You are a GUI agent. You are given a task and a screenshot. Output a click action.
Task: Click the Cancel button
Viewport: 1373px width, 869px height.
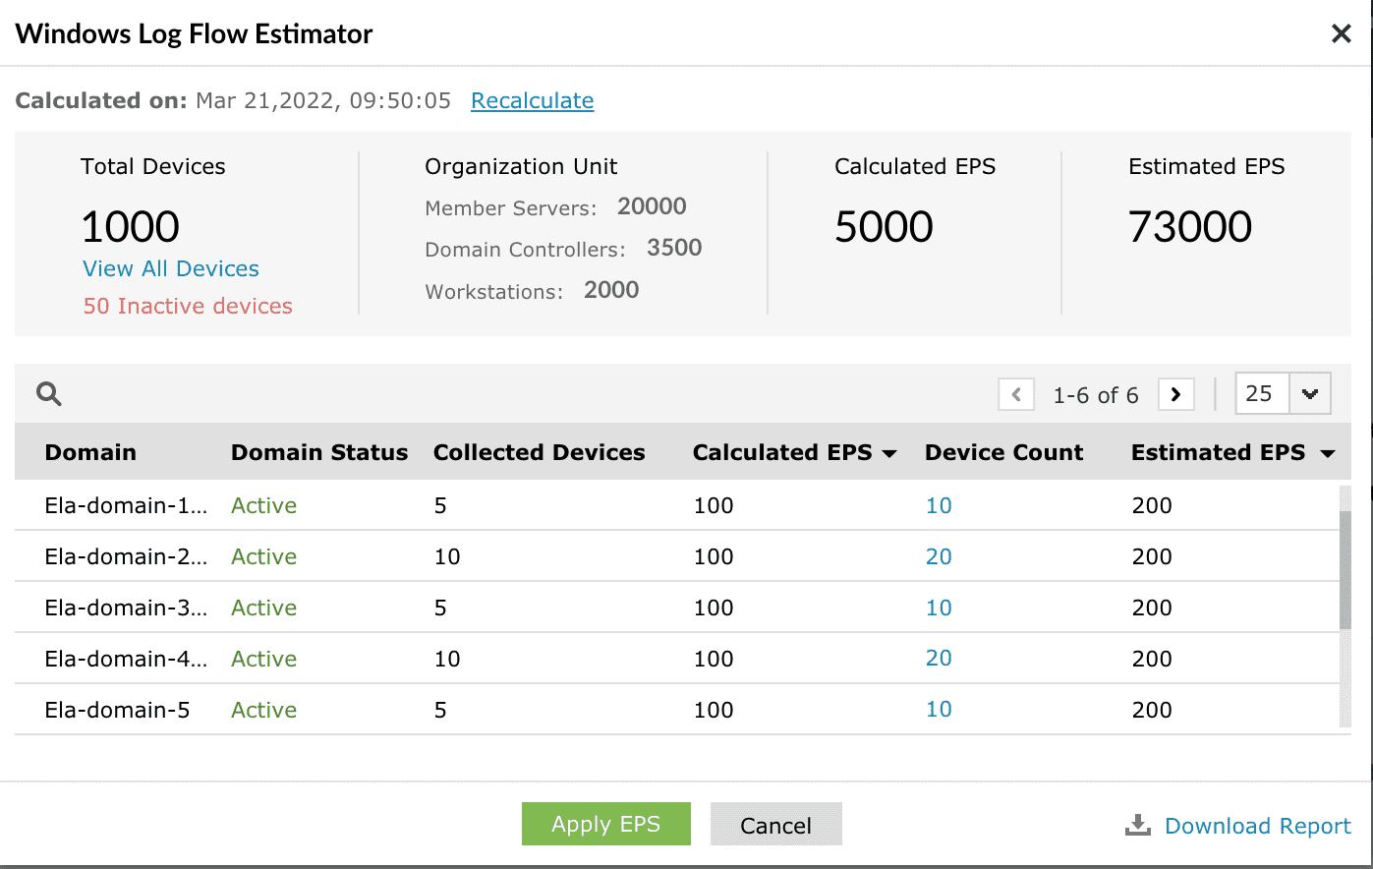[775, 825]
